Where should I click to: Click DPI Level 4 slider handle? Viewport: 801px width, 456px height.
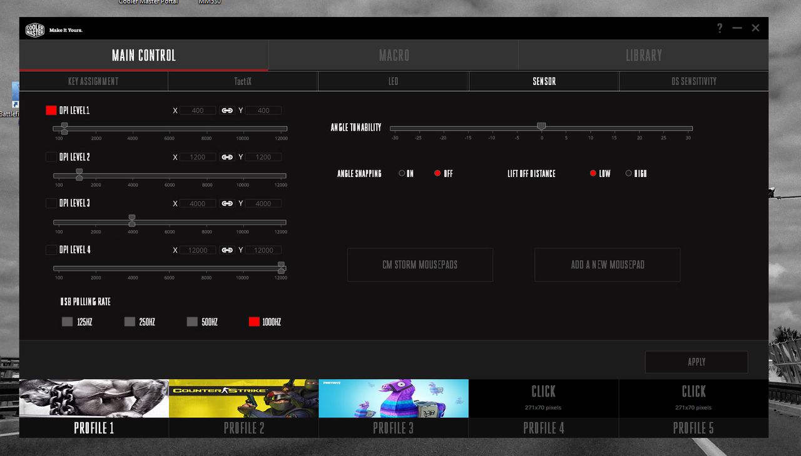click(281, 268)
